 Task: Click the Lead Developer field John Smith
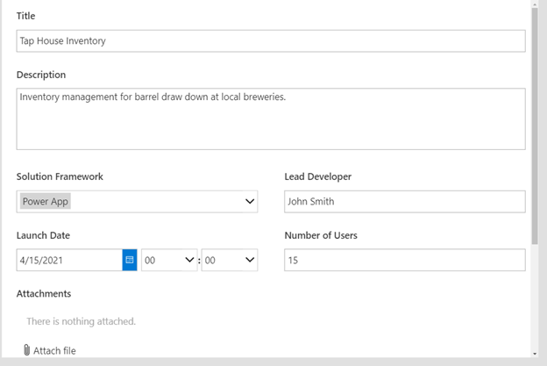(405, 202)
